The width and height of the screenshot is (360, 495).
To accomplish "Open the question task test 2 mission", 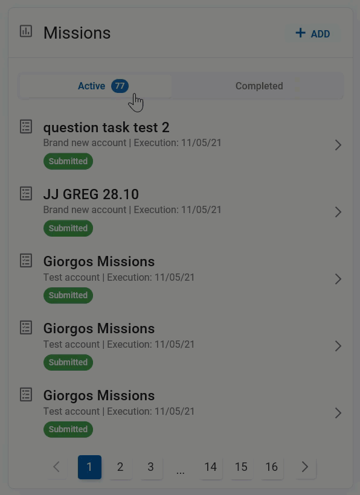I will [x=106, y=127].
